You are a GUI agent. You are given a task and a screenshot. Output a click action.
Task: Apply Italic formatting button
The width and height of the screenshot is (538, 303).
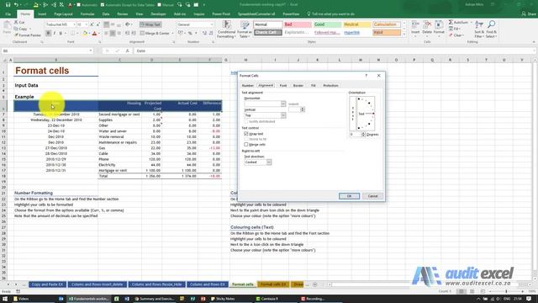55,34
